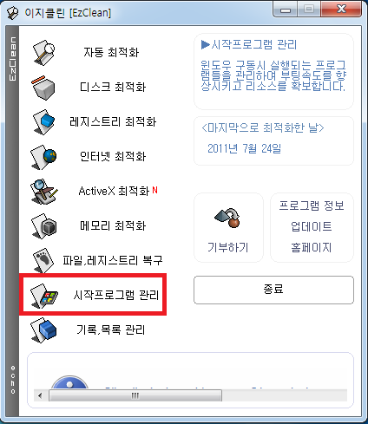The width and height of the screenshot is (368, 424).
Task: Click the footprint icon for 파일,레지스트리 복구
Action: (x=43, y=261)
